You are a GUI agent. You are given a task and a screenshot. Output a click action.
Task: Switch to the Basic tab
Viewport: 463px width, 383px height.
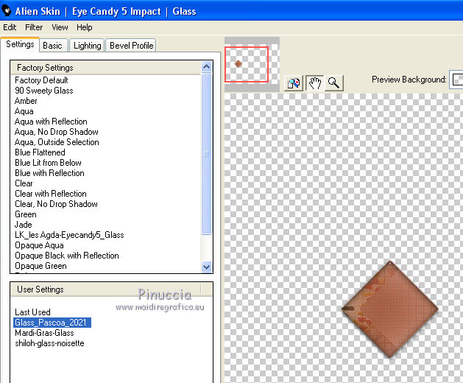point(52,46)
